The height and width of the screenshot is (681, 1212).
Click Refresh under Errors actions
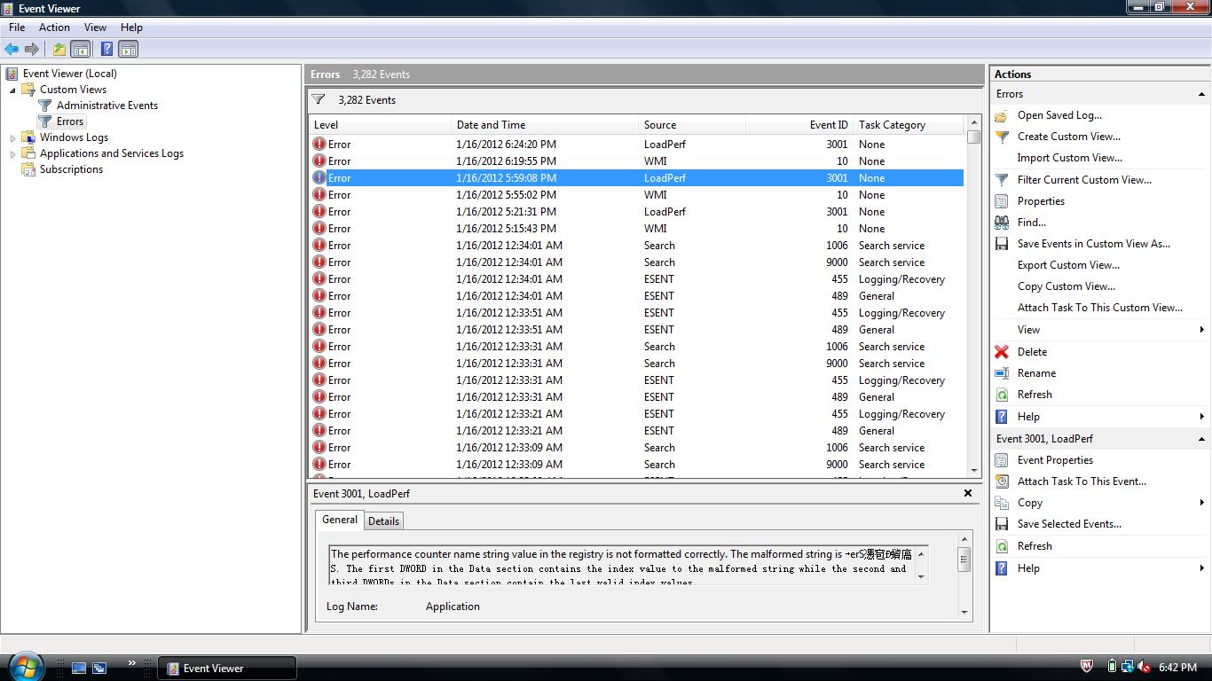[x=1035, y=395]
